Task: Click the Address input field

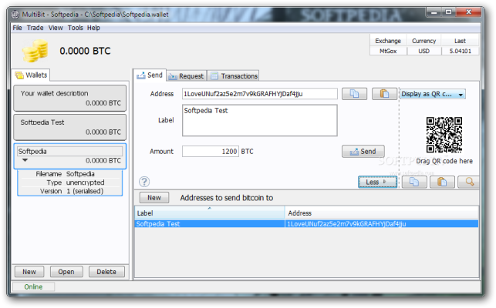Action: click(260, 94)
